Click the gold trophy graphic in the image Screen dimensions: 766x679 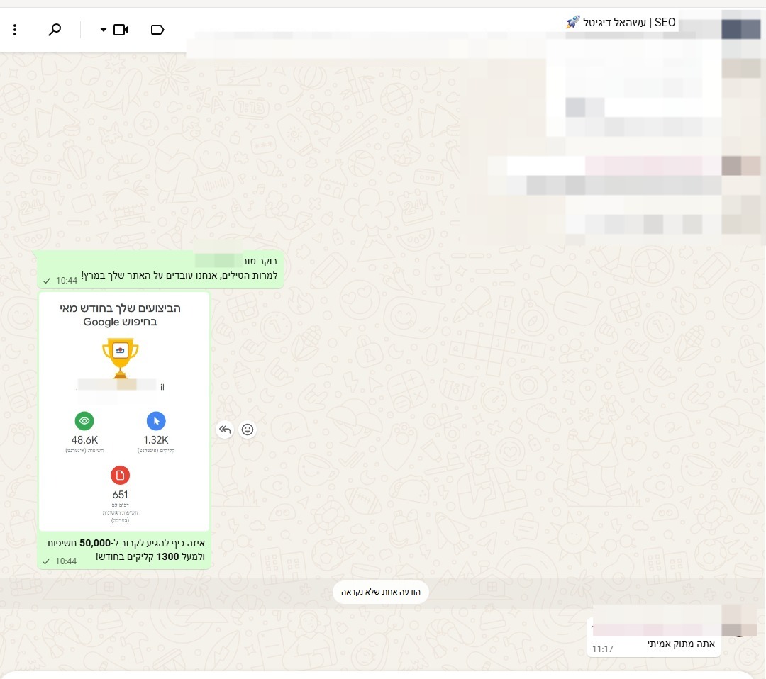(120, 359)
